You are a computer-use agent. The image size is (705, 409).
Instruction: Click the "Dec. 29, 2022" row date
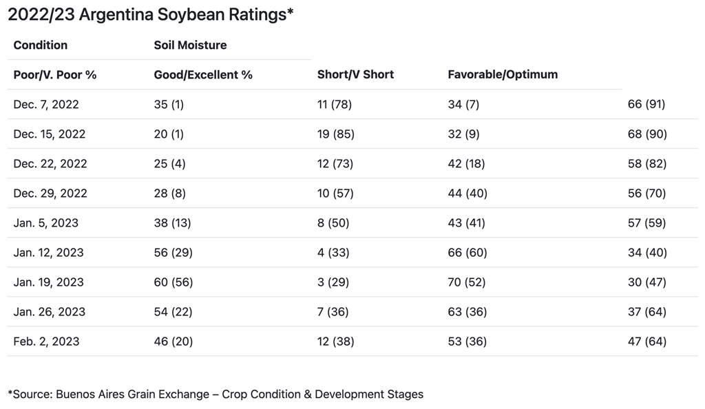(50, 193)
